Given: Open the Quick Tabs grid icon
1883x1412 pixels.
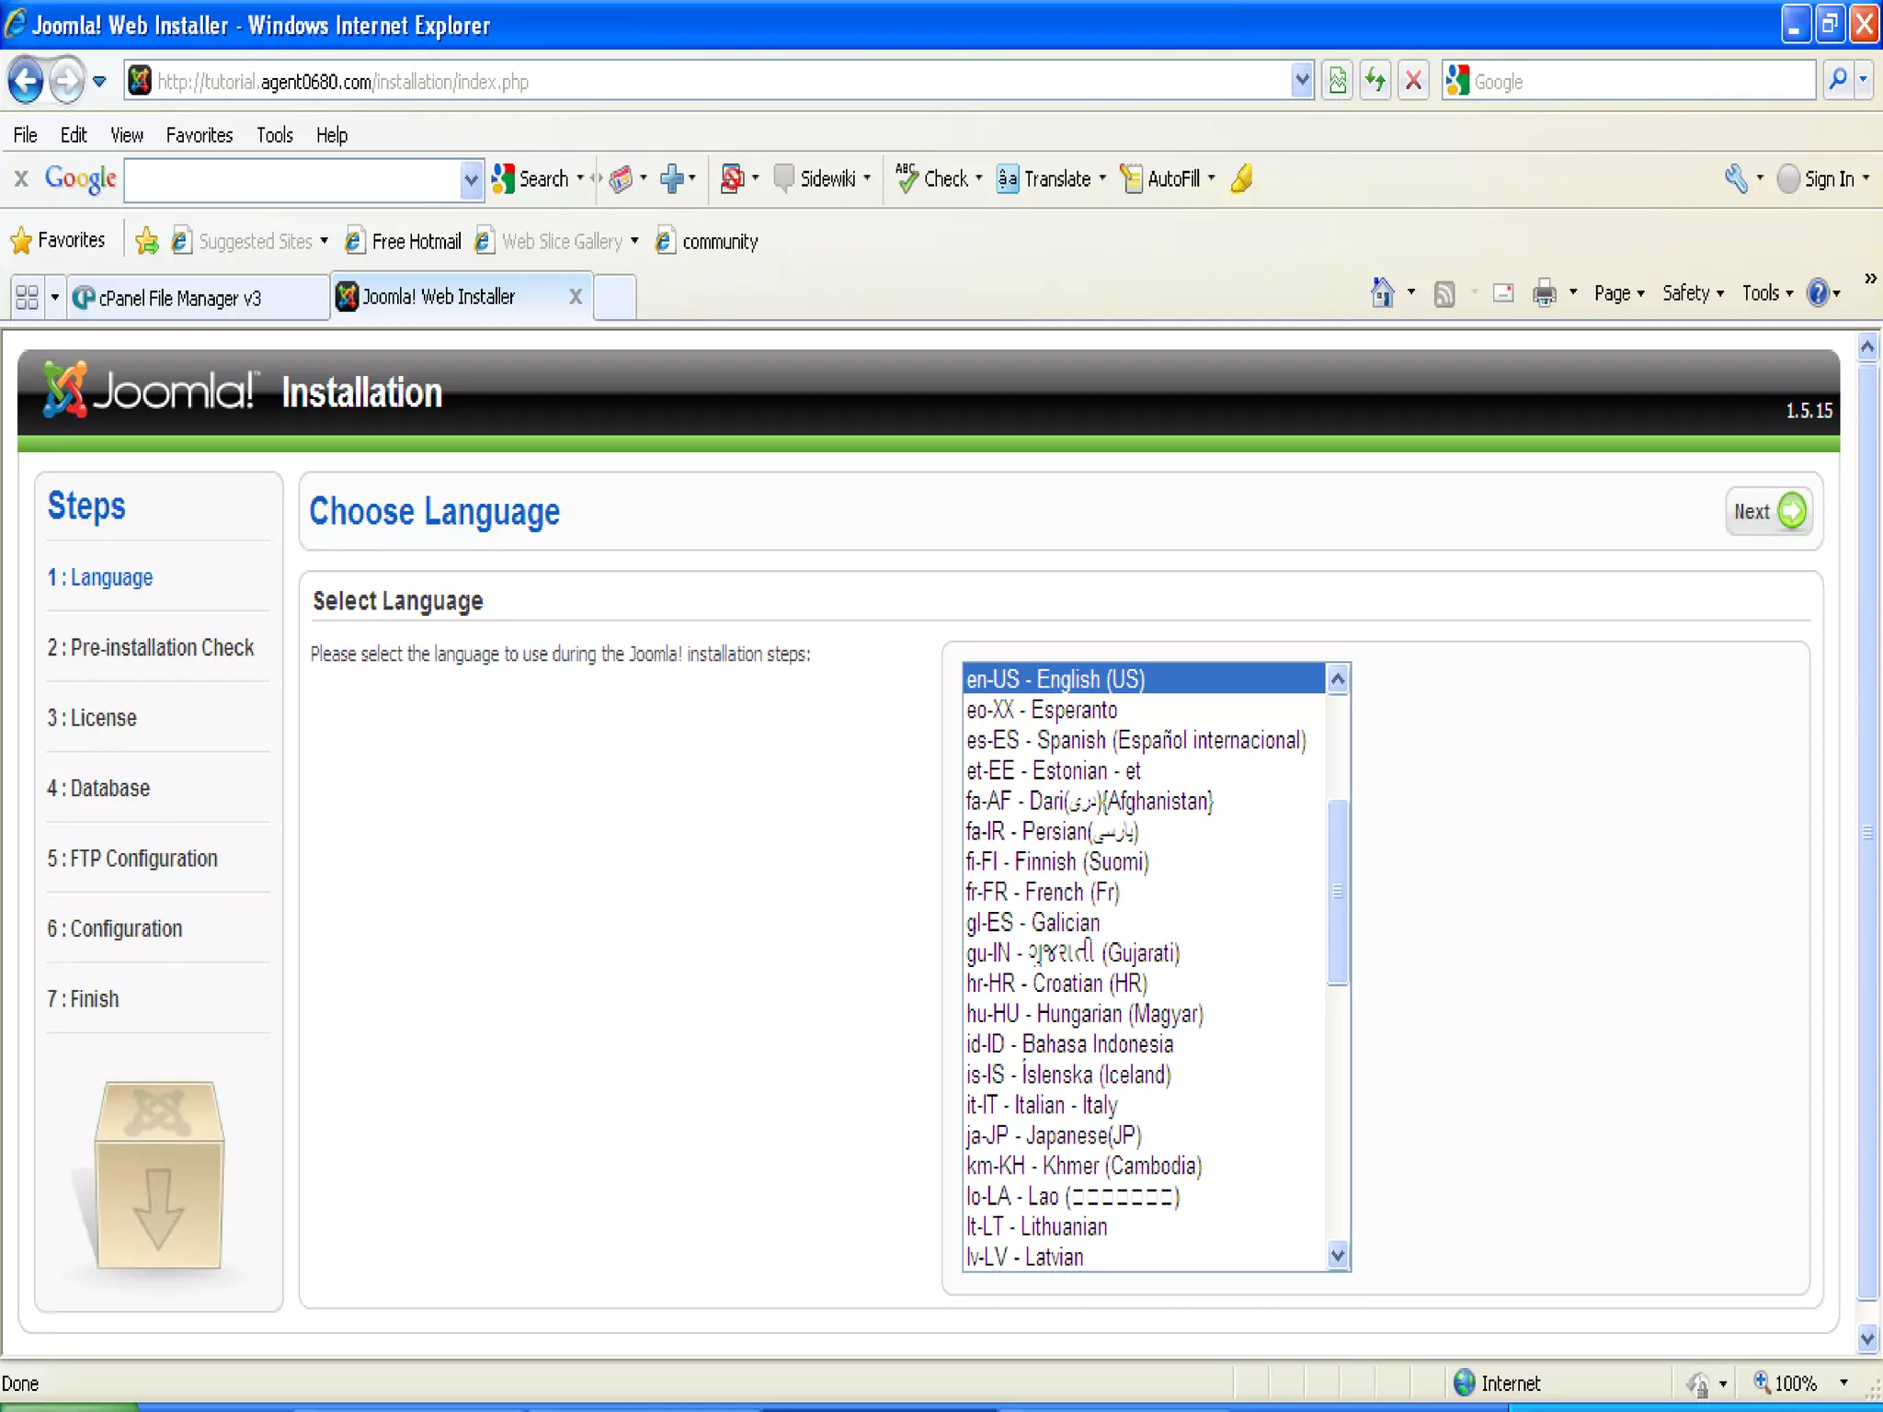Looking at the screenshot, I should (x=27, y=297).
